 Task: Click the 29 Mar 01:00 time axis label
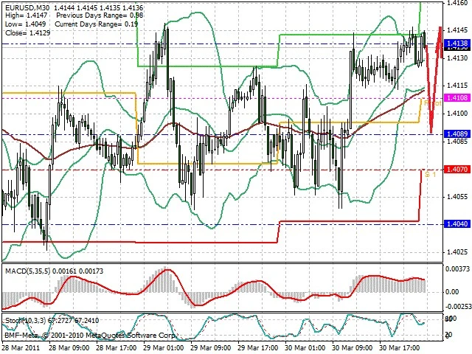pyautogui.click(x=164, y=348)
